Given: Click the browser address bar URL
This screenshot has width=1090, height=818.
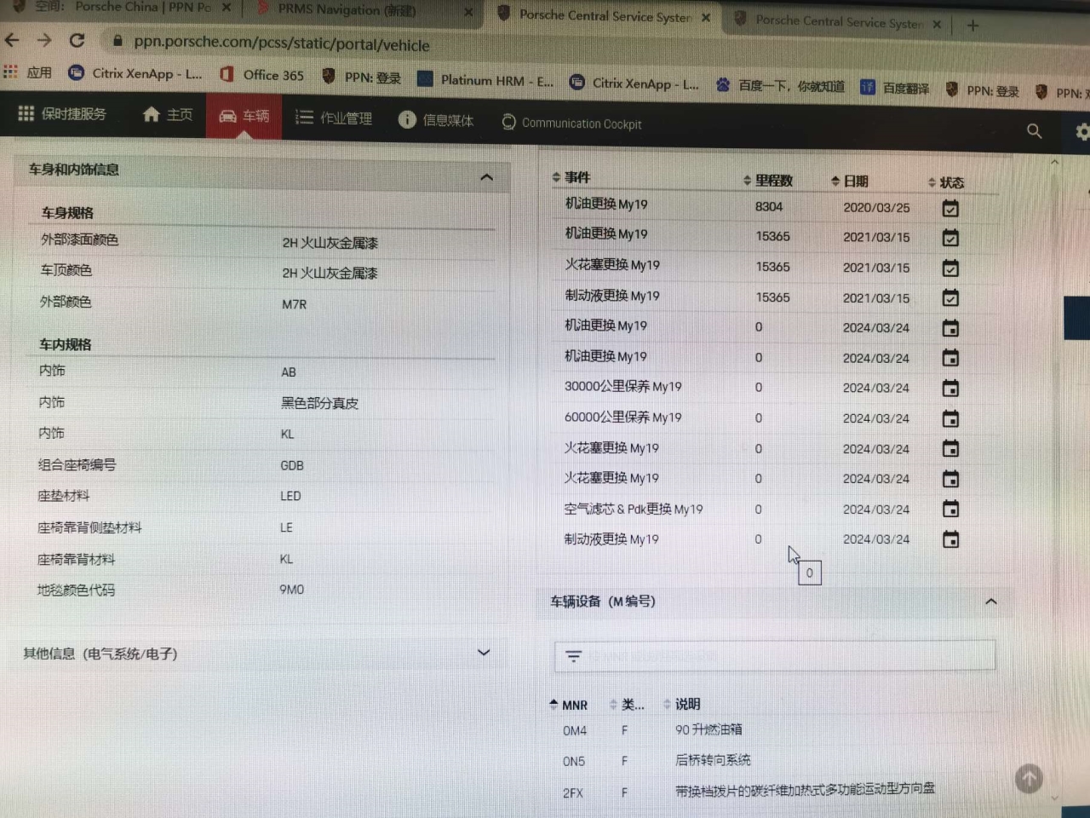Looking at the screenshot, I should (282, 43).
